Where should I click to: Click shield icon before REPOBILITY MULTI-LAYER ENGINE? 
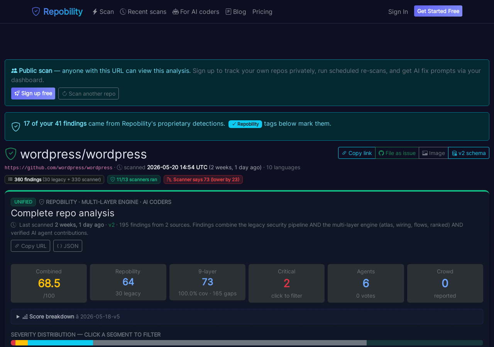pyautogui.click(x=42, y=202)
